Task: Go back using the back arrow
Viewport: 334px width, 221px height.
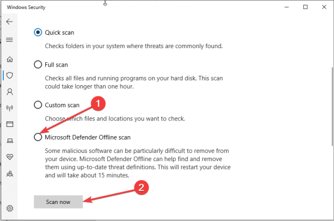Action: 10,22
